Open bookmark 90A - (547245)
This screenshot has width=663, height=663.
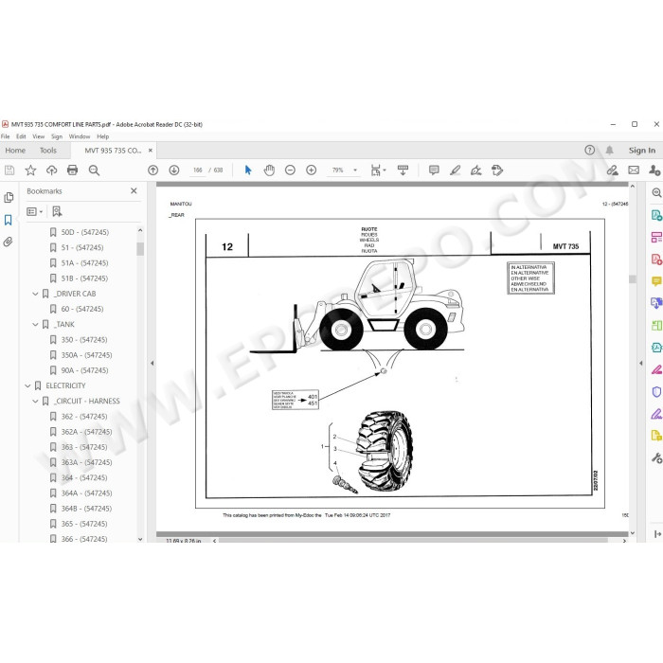point(84,370)
